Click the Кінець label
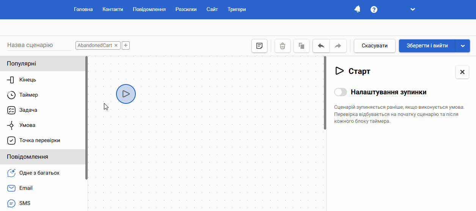 pyautogui.click(x=28, y=80)
